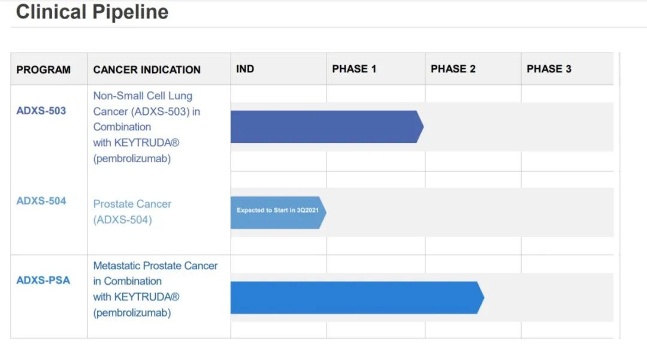This screenshot has width=647, height=344.
Task: Select the ADXS-PSA program link
Action: [43, 281]
